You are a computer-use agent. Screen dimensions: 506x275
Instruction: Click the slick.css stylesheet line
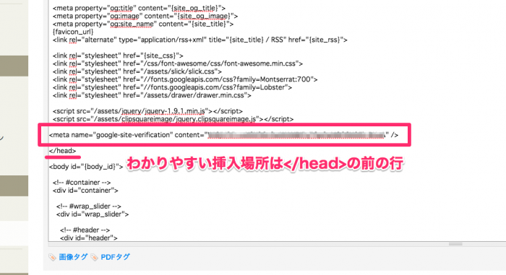click(x=137, y=71)
